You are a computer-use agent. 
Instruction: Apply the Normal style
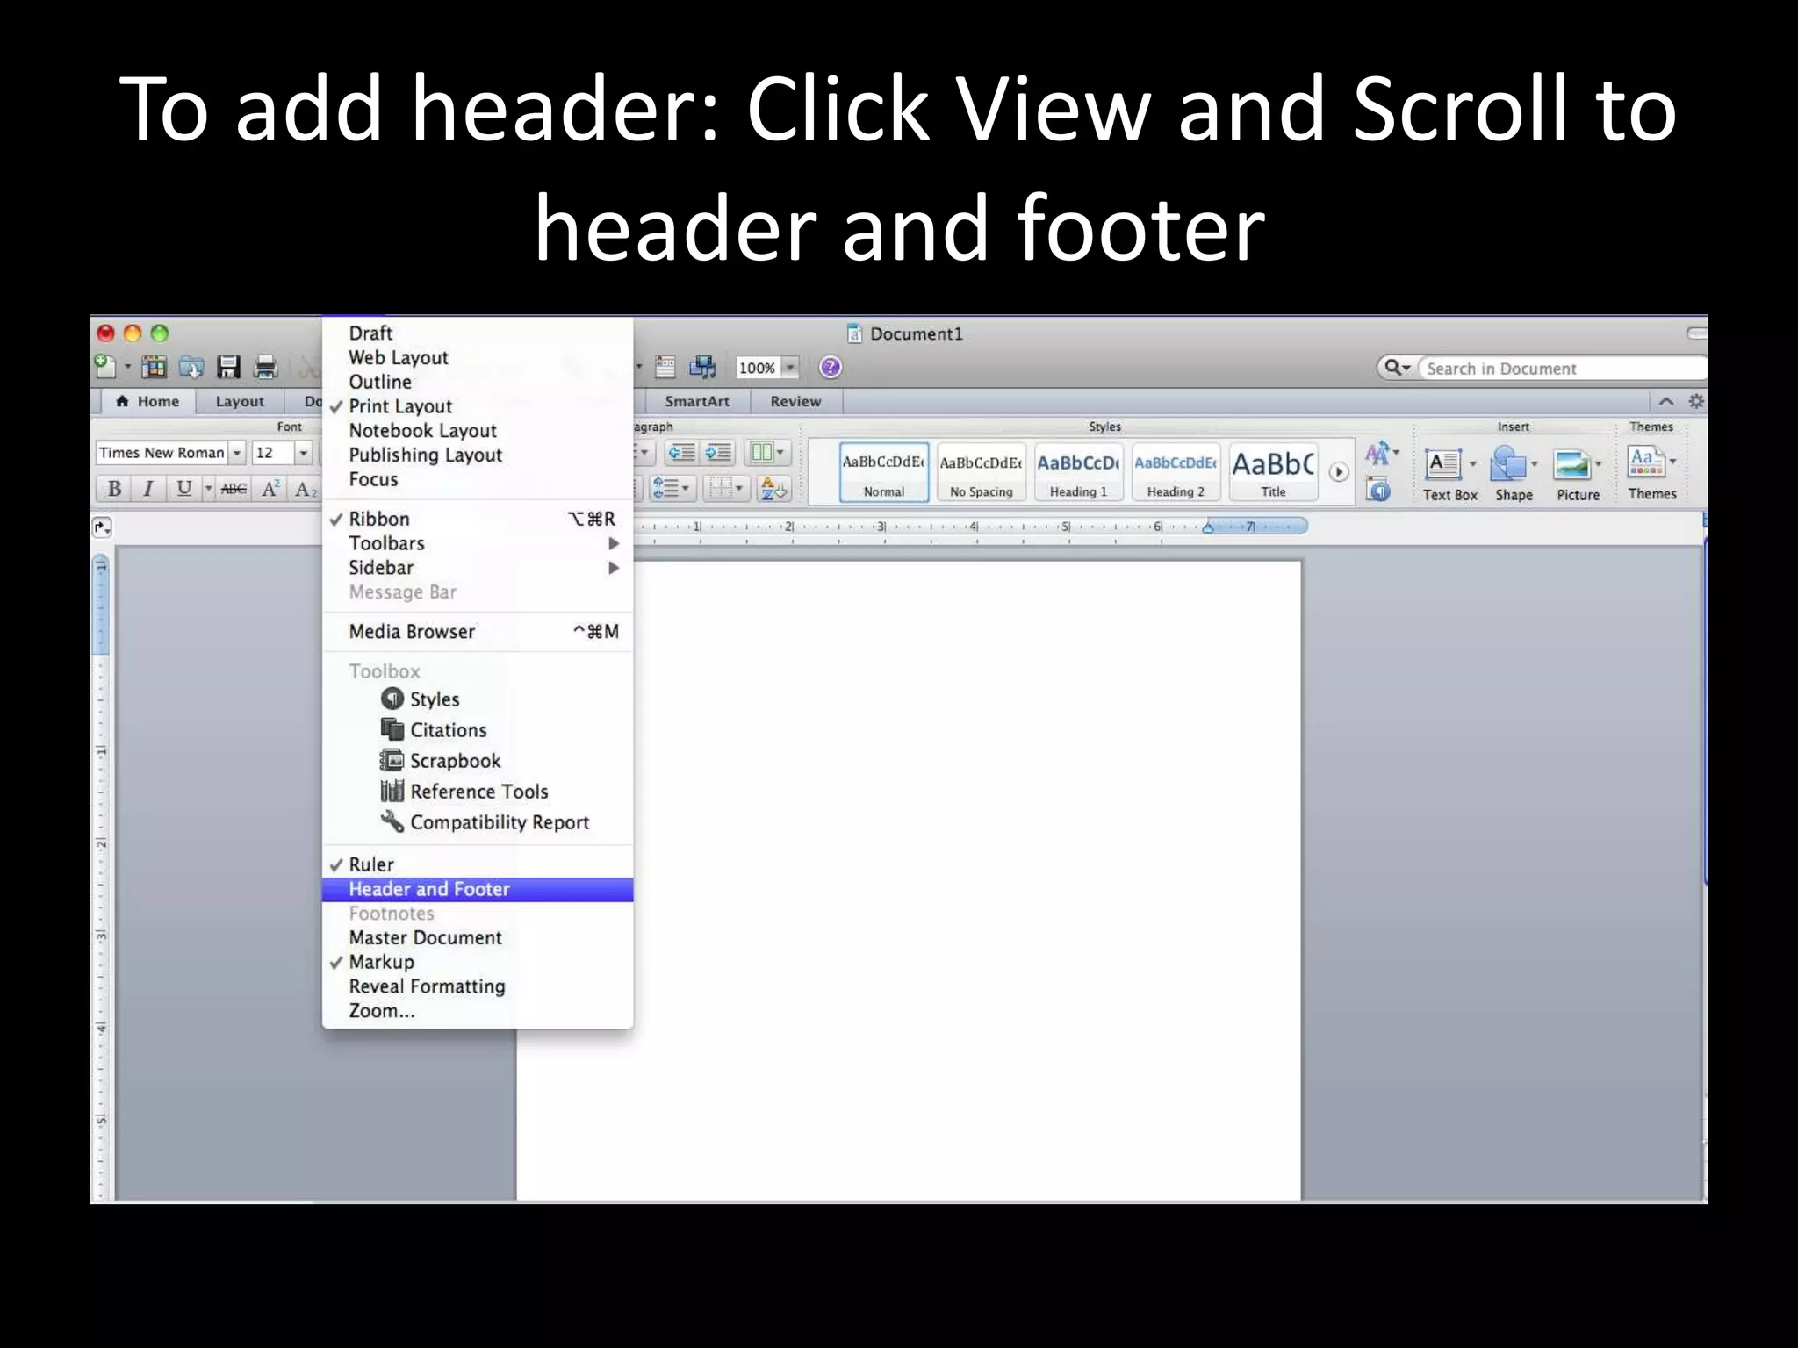pyautogui.click(x=884, y=473)
